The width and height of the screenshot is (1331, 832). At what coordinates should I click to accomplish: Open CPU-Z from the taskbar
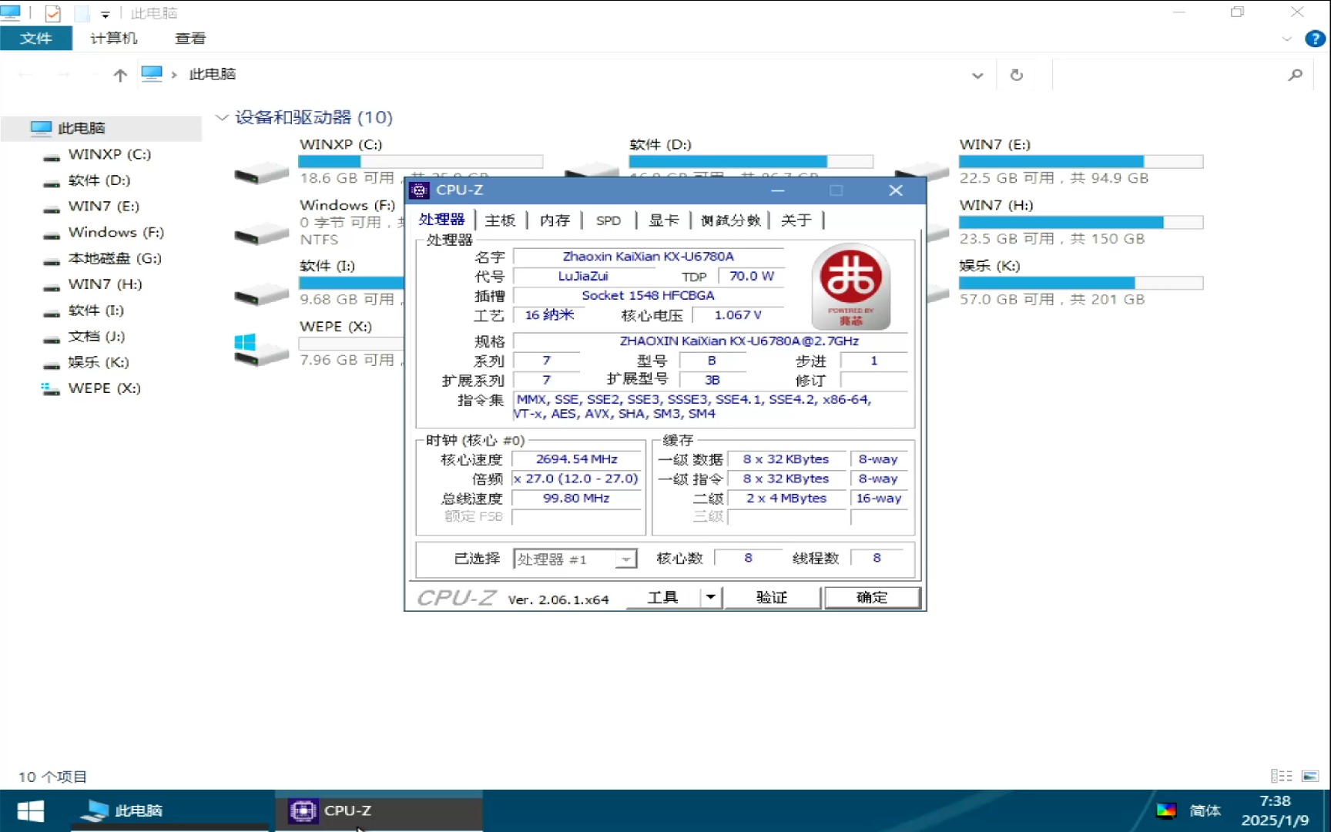(x=348, y=810)
